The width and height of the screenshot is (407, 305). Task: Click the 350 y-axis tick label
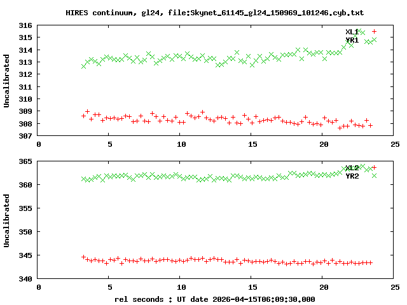click(25, 232)
